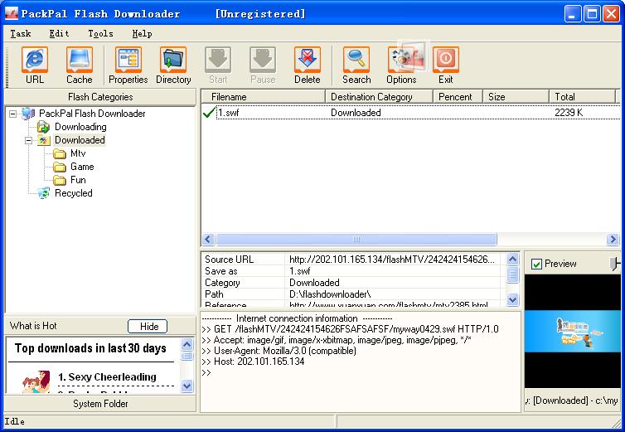
Task: Select the Game folder icon
Action: (60, 167)
